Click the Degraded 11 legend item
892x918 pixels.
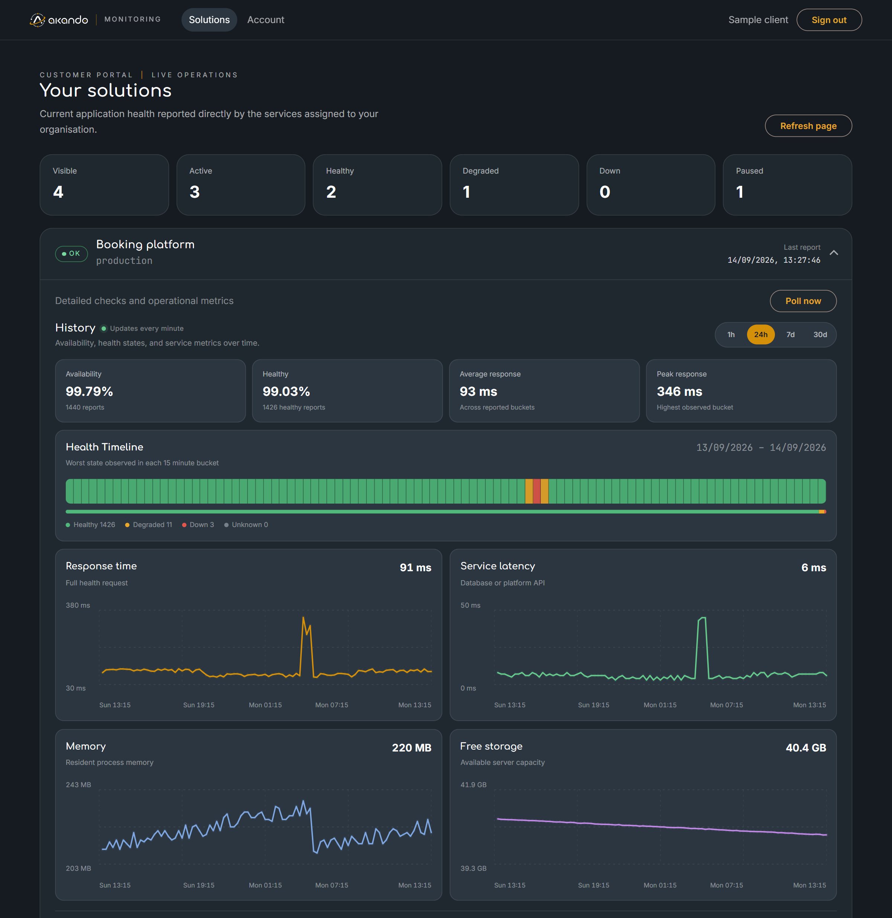point(149,524)
